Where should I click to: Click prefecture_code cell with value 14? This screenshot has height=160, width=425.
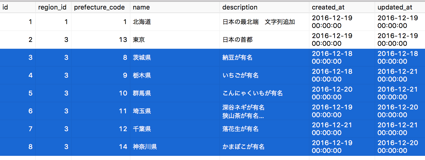coord(101,147)
